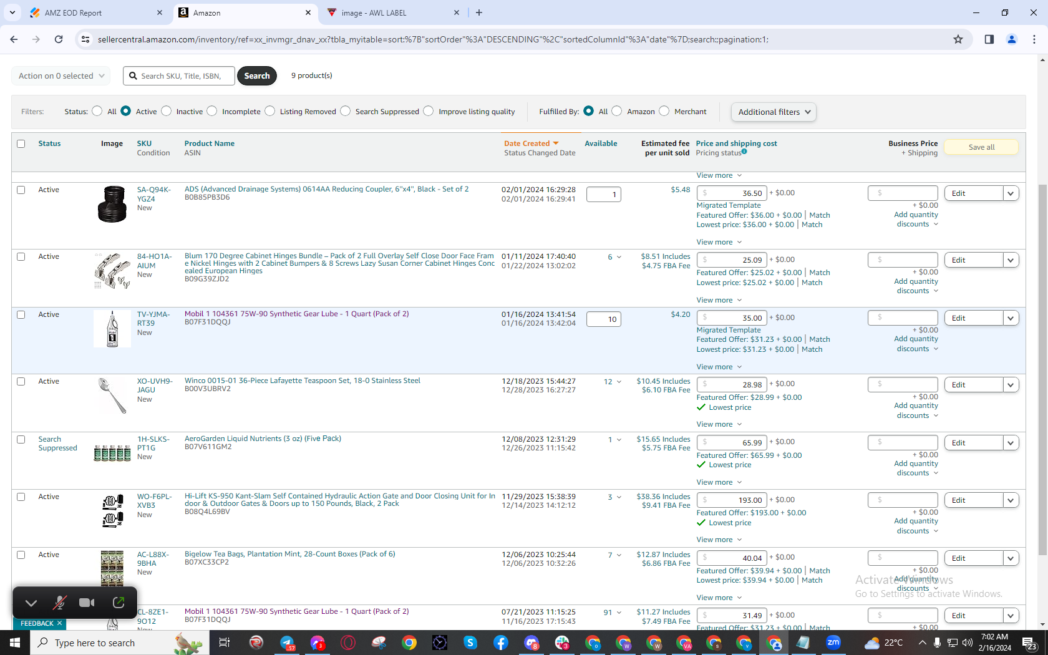Match Featured Offer for ADS Reducing Coupler

pyautogui.click(x=820, y=215)
